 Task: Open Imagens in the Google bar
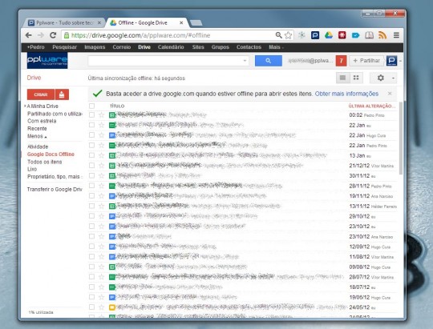tap(95, 47)
